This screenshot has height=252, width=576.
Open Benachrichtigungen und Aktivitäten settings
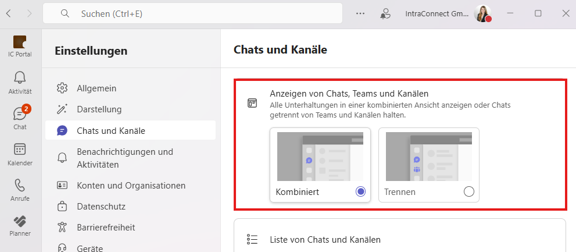[x=130, y=158]
